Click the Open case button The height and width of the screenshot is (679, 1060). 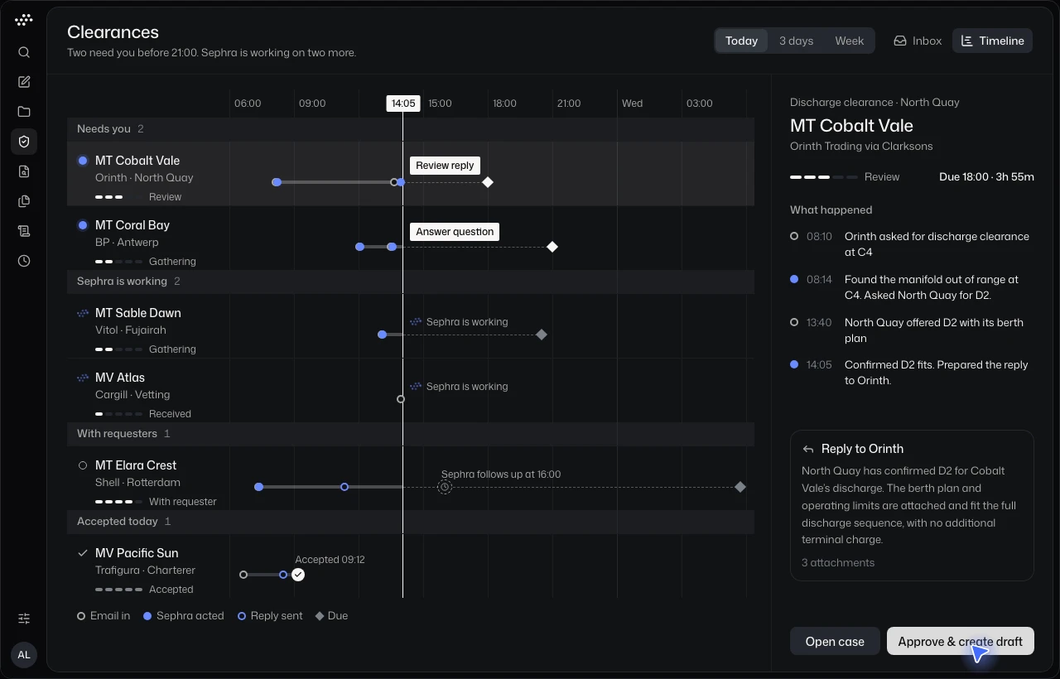point(835,641)
